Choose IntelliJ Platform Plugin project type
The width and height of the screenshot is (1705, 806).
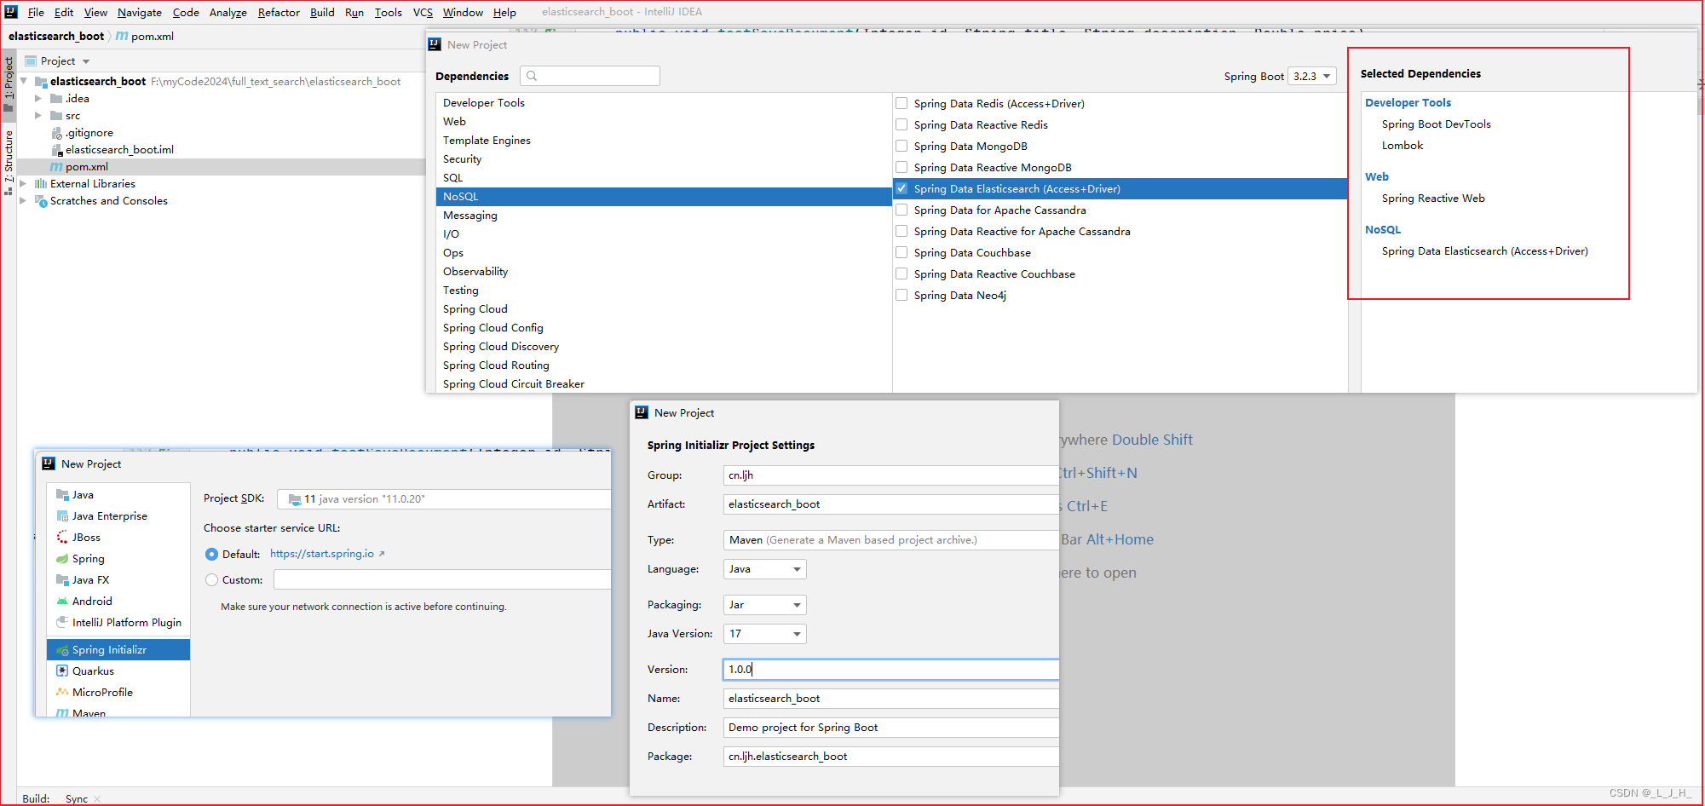tap(118, 623)
